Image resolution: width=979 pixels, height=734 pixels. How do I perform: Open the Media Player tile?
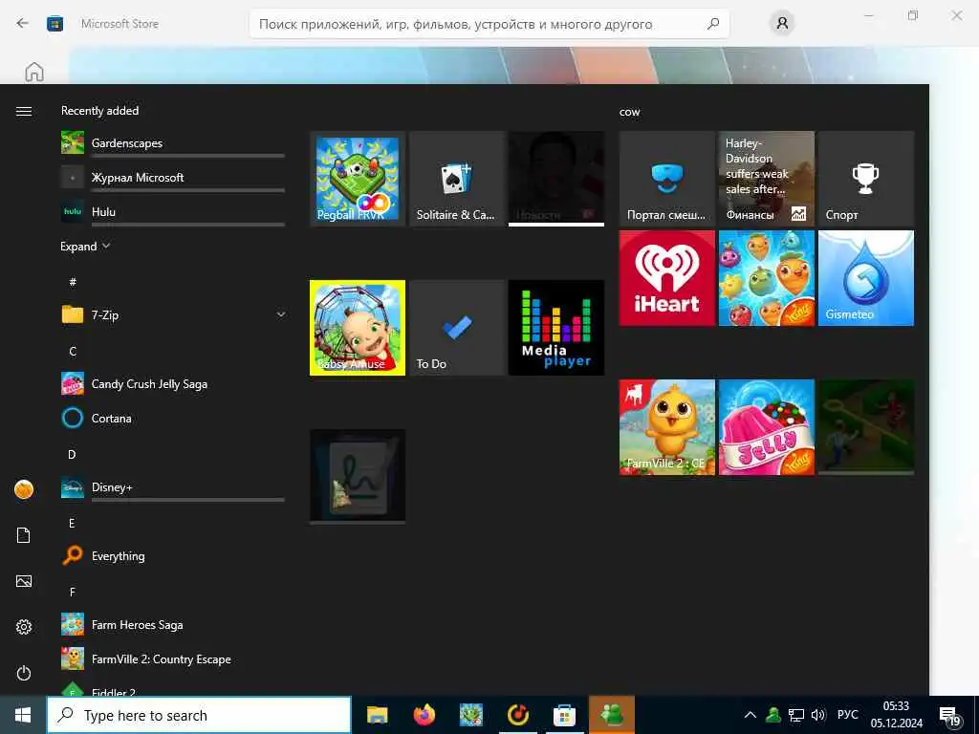556,328
